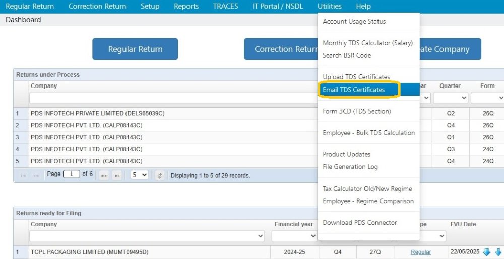The width and height of the screenshot is (504, 259).
Task: Expand Company filter in Returns ready for Filing
Action: [147, 236]
